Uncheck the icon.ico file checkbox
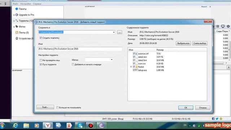Viewport: 231px width, 130px height. tap(134, 64)
